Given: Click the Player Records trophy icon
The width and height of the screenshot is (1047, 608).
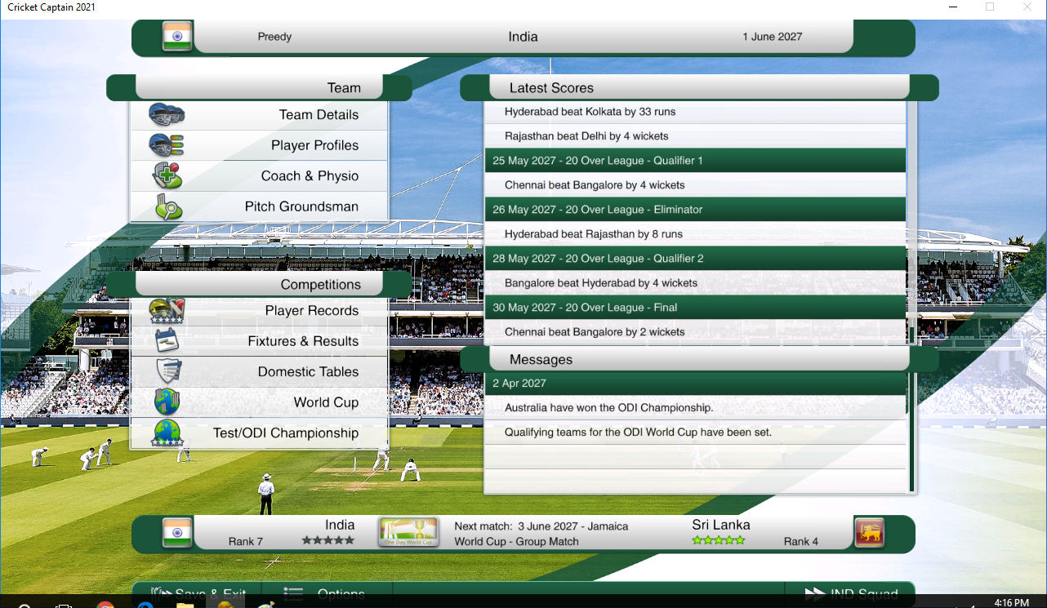Looking at the screenshot, I should (167, 311).
